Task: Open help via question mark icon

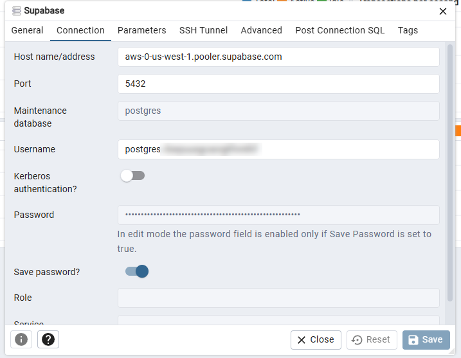Action: (48, 339)
